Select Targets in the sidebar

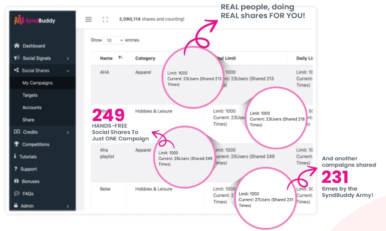[30, 95]
